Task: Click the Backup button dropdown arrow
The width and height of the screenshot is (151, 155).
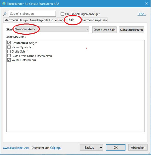Action: [x=101, y=147]
